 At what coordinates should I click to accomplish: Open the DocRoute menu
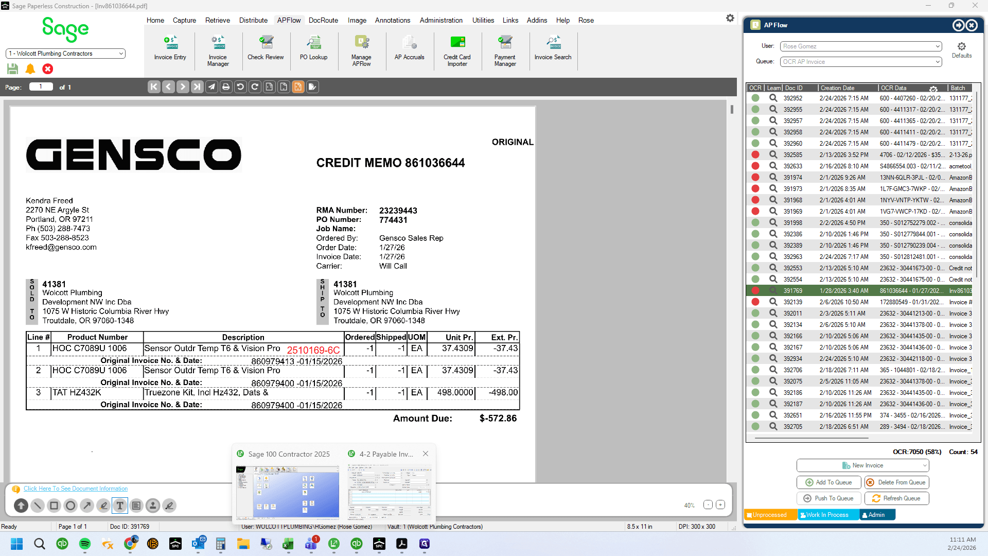coord(323,20)
